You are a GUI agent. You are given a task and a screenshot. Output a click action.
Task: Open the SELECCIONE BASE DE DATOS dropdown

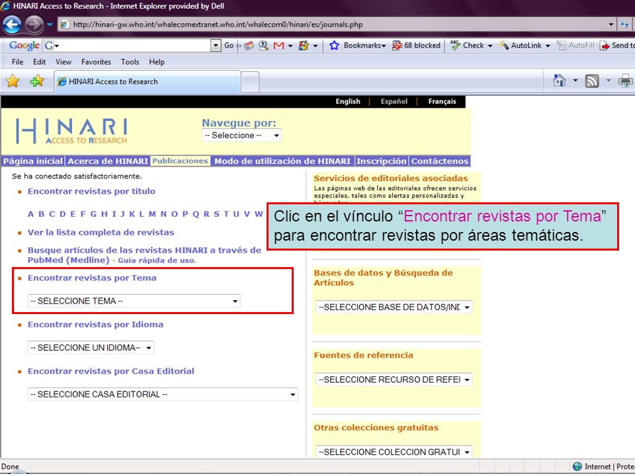click(394, 307)
